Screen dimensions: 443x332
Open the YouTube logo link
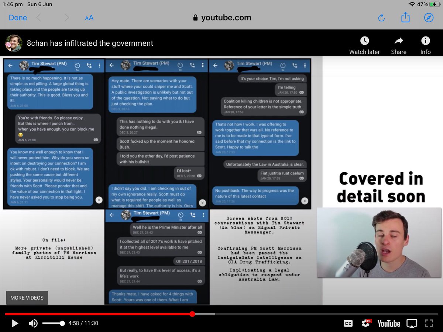click(389, 324)
